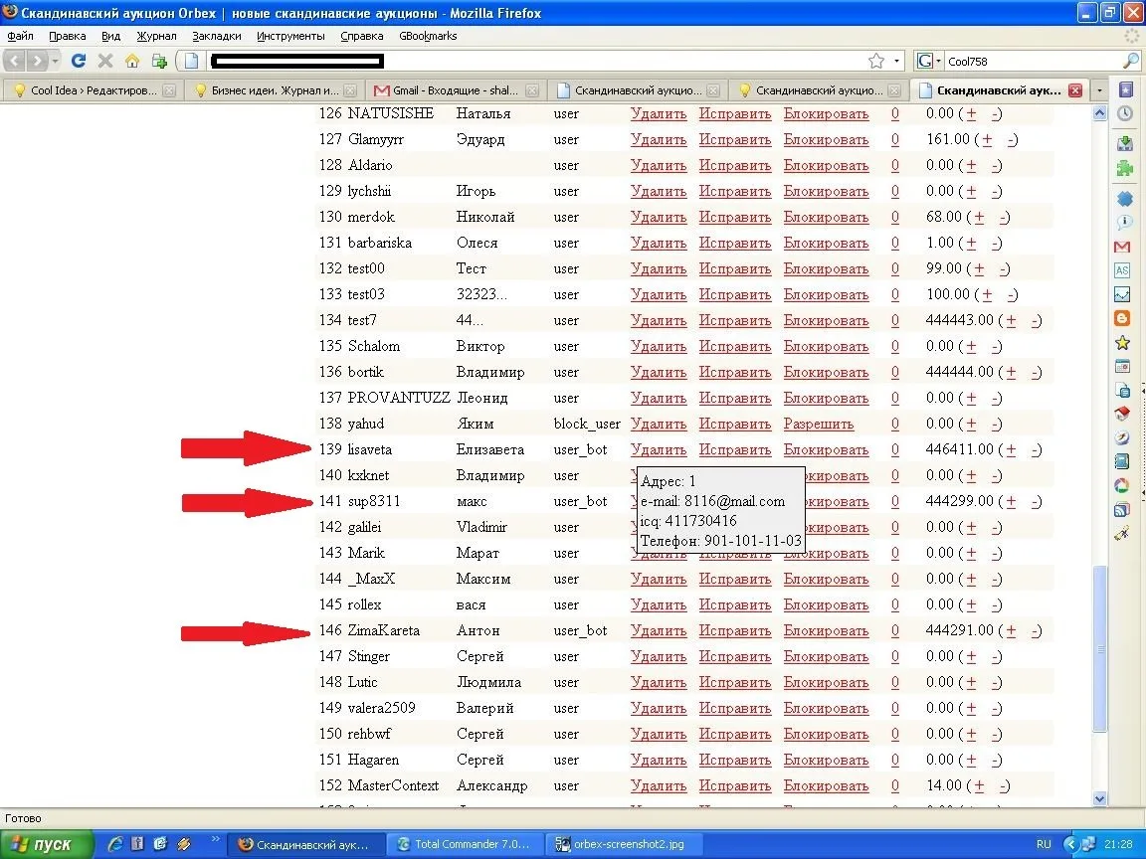1146x859 pixels.
Task: Open the Home page icon
Action: [132, 61]
